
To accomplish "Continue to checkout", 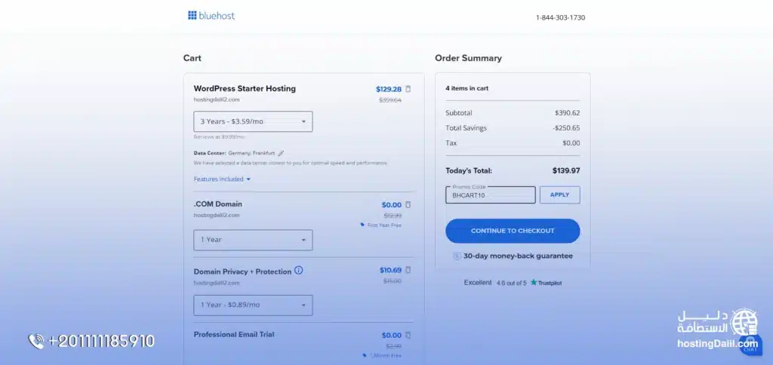I will pos(513,231).
